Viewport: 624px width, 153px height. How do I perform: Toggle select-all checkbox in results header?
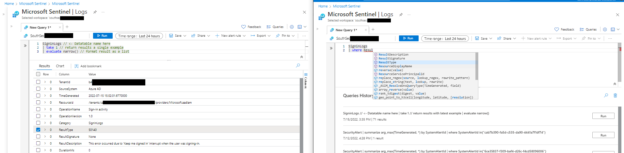(38, 74)
